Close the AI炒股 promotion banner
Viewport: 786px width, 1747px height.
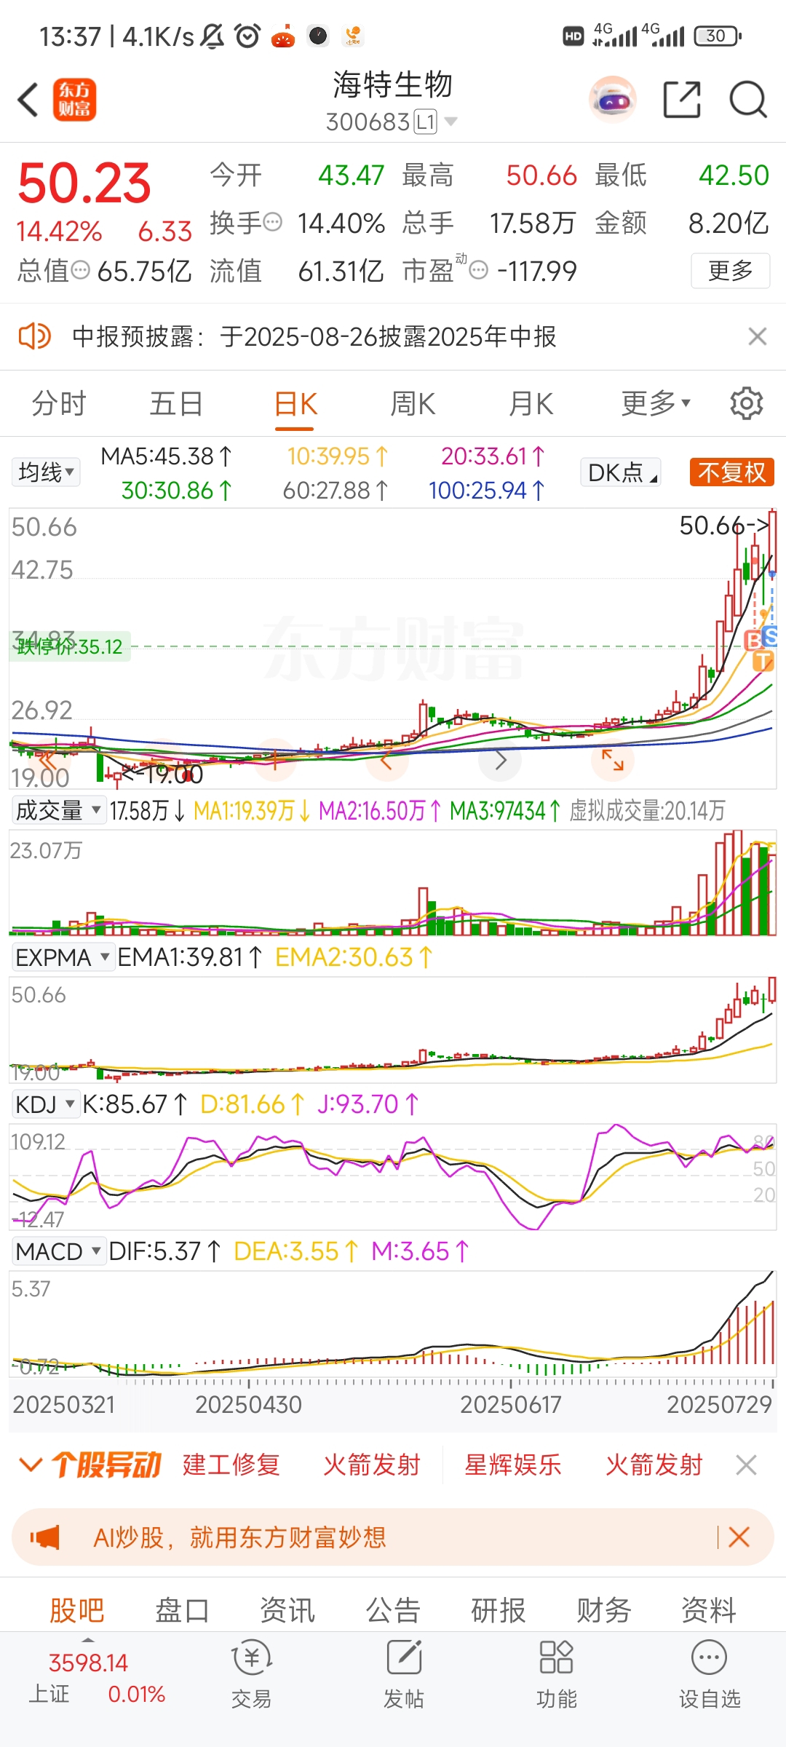[739, 1537]
